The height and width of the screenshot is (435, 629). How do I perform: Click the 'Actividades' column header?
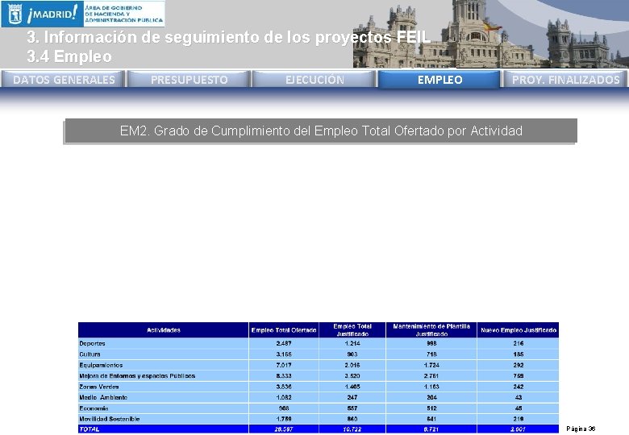point(163,330)
